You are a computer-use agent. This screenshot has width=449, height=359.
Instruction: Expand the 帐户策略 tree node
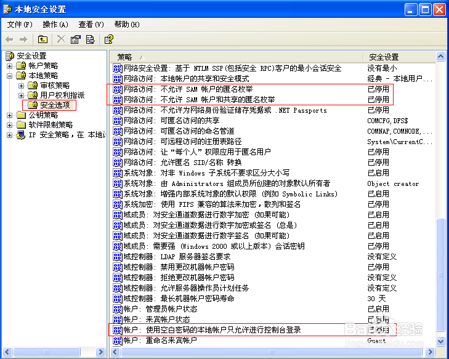pos(9,66)
